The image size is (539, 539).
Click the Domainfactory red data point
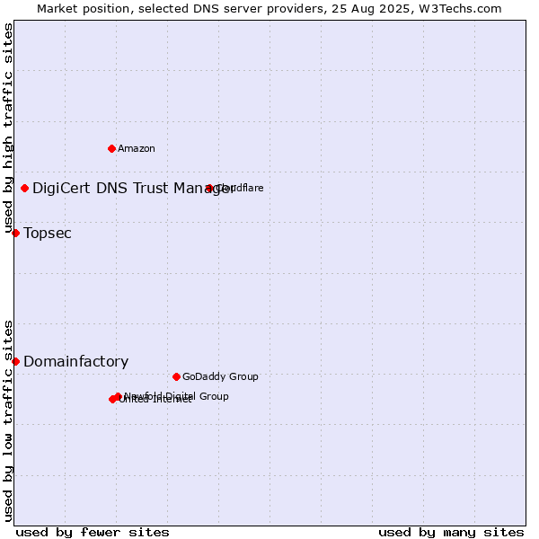pyautogui.click(x=15, y=362)
